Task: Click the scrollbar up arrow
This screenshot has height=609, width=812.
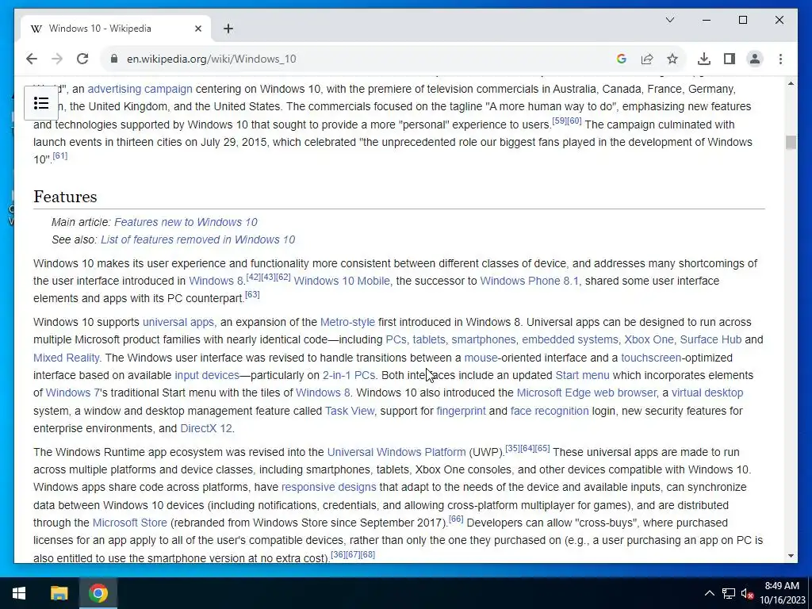Action: [x=791, y=83]
